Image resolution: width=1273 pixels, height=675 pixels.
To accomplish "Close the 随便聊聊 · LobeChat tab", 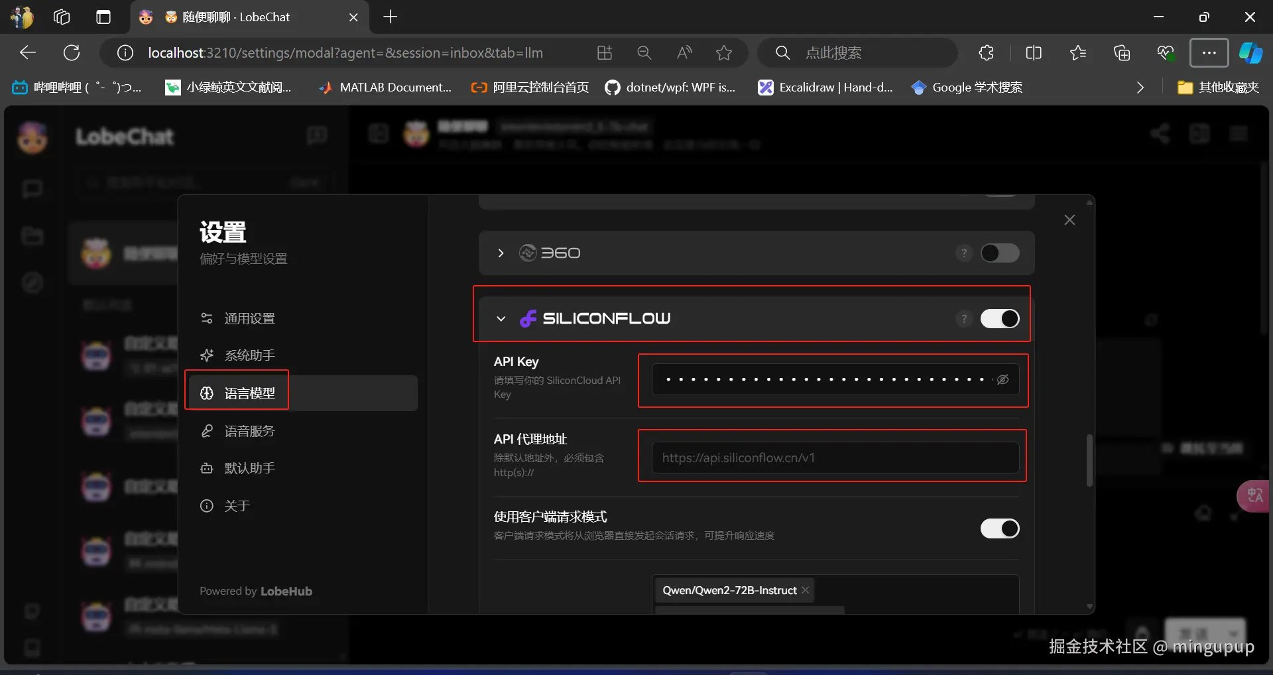I will pyautogui.click(x=353, y=17).
